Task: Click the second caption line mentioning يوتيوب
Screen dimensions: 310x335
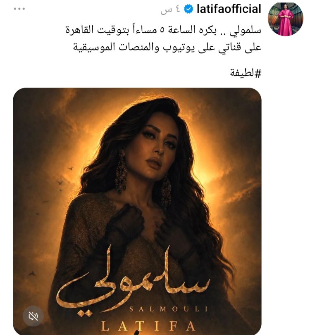Action: (x=167, y=47)
